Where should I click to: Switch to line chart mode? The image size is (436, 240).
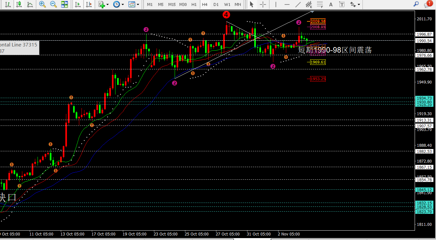pos(30,5)
